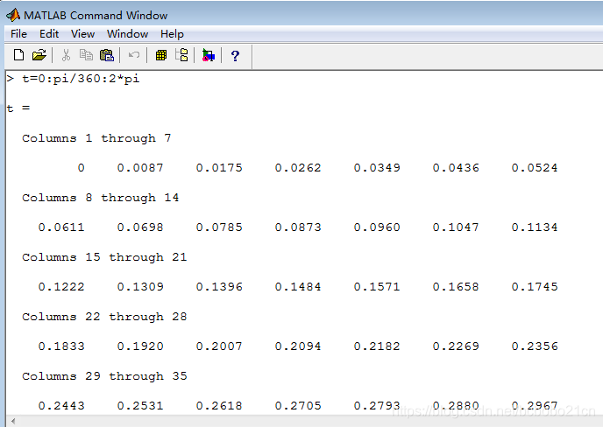Click the command line t=0:pi/360:2*pi

(x=81, y=79)
